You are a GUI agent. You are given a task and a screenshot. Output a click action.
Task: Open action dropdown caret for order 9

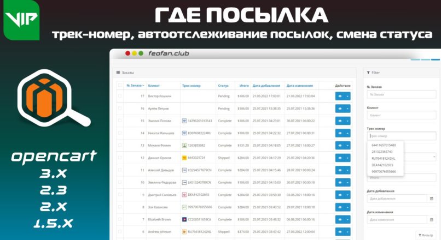tap(347, 195)
